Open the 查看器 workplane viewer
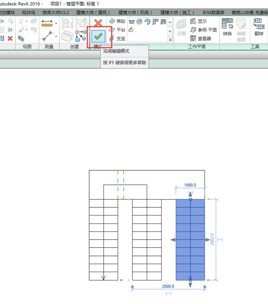Image resolution: width=268 pixels, height=304 pixels. coord(201,38)
